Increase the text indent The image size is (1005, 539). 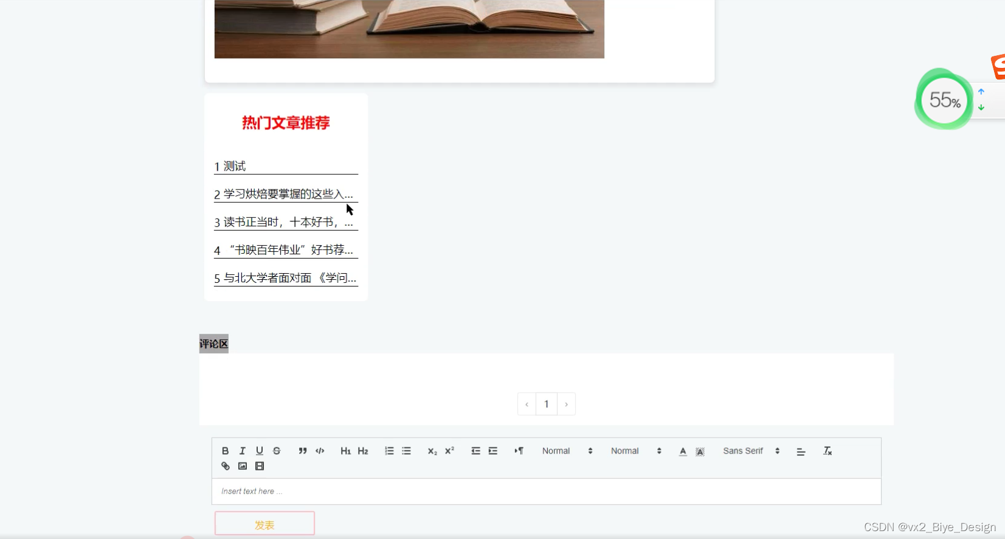point(493,451)
